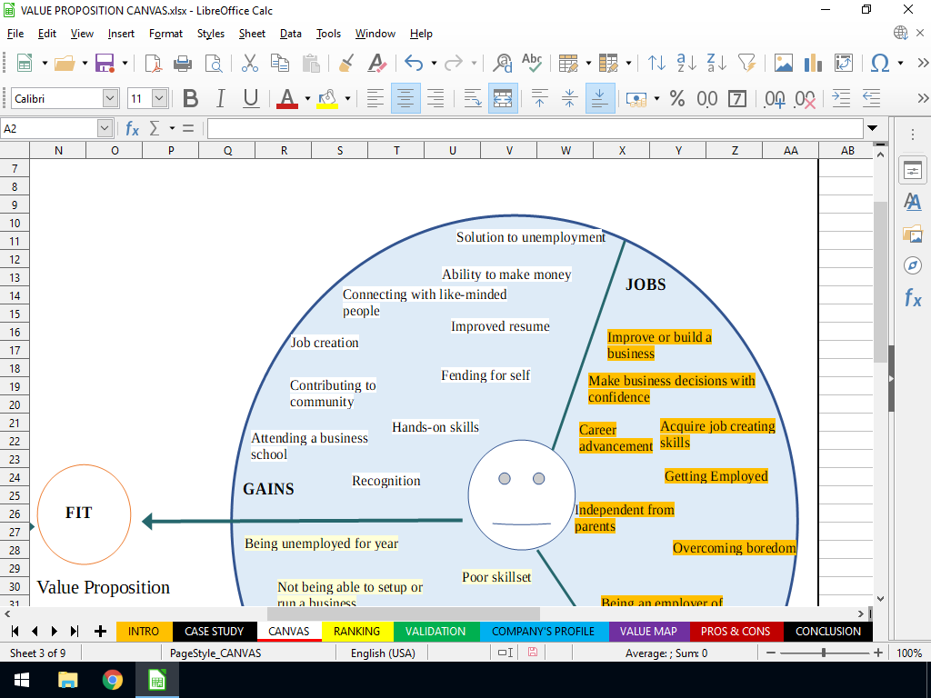Open the Sidebar Navigator compass icon
The height and width of the screenshot is (698, 931).
[913, 264]
